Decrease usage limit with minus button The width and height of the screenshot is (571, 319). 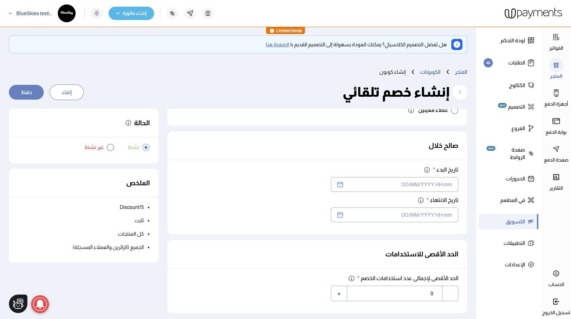[x=450, y=293]
